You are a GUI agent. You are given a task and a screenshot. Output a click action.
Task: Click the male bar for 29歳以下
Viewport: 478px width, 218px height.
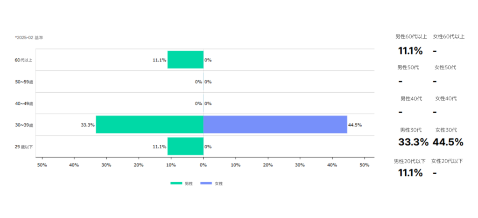tap(185, 146)
